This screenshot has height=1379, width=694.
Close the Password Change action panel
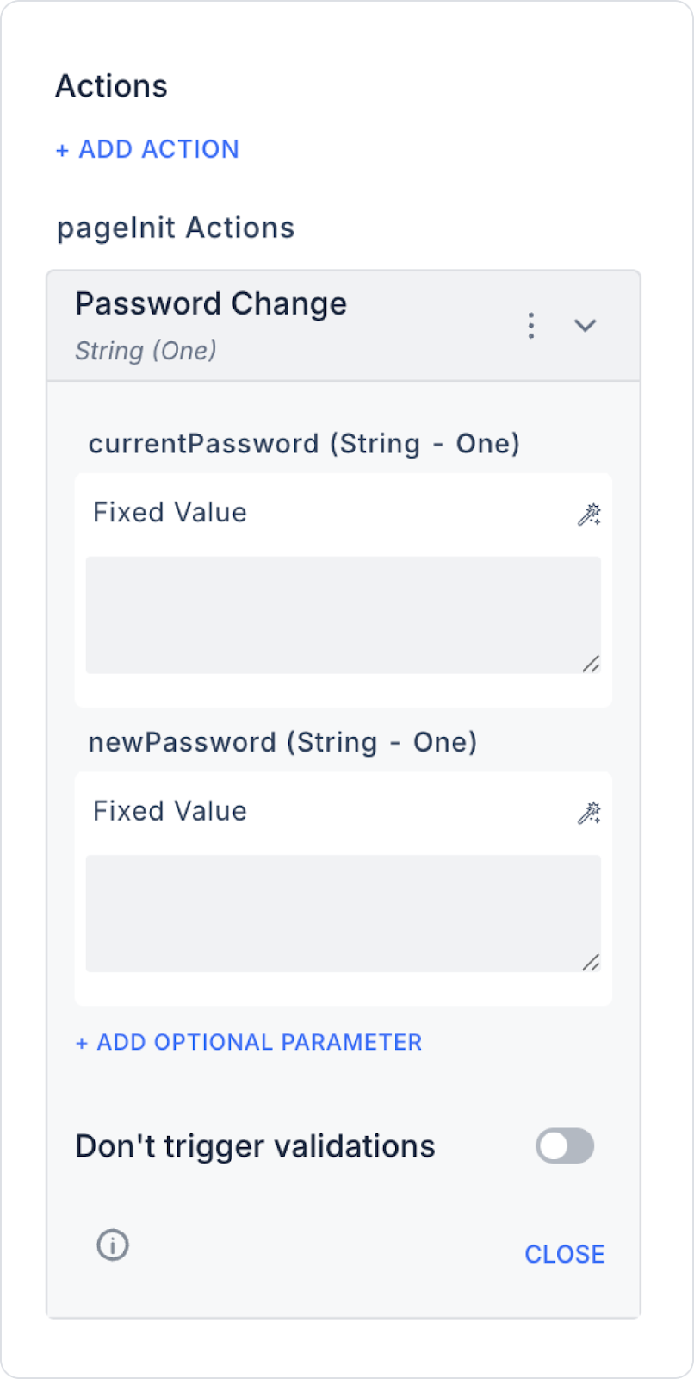pyautogui.click(x=565, y=1254)
